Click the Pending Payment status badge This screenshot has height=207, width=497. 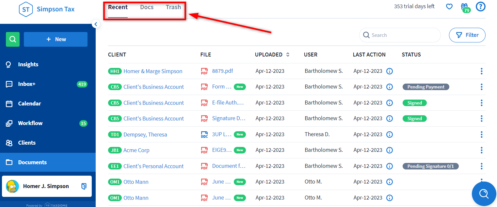click(426, 87)
